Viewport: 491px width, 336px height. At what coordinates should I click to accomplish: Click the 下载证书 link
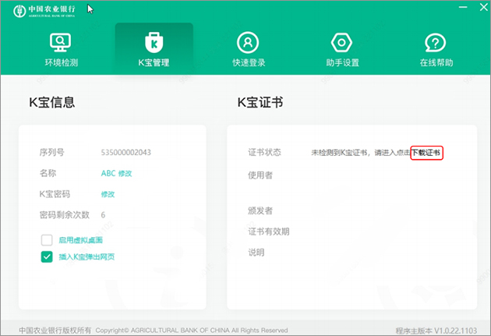[x=426, y=153]
